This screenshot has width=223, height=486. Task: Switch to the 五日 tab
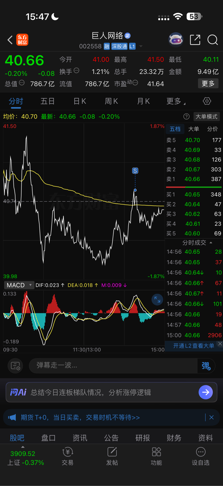click(48, 101)
